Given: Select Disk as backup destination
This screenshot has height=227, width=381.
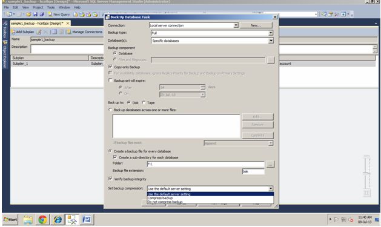Looking at the screenshot, I should 129,102.
